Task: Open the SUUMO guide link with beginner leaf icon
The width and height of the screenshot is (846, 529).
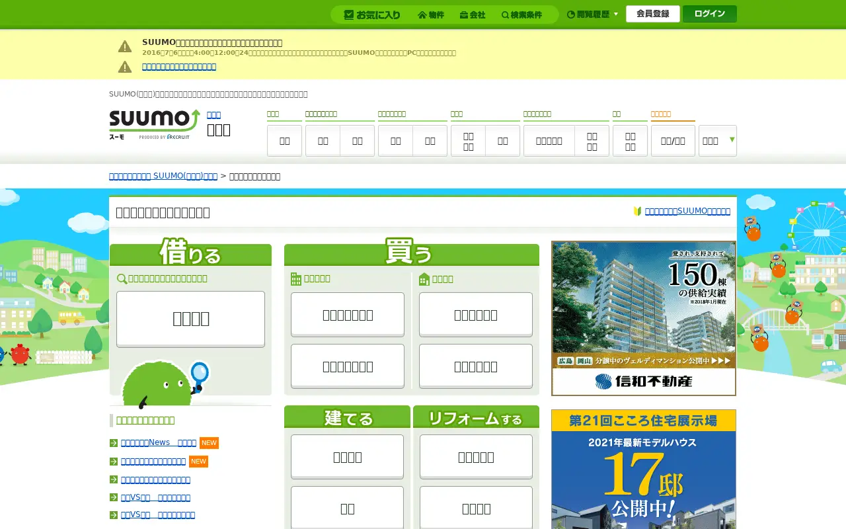Action: tap(687, 212)
